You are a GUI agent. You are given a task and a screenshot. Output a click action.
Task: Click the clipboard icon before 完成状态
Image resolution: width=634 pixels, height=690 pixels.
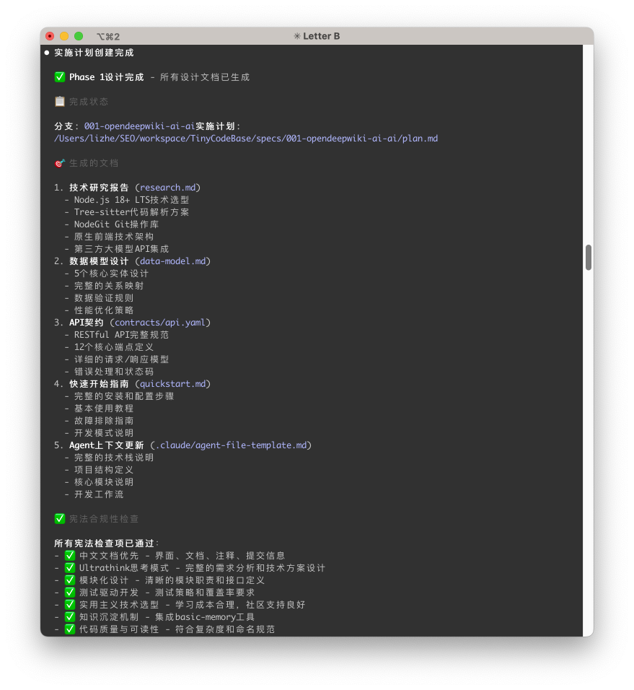(61, 101)
